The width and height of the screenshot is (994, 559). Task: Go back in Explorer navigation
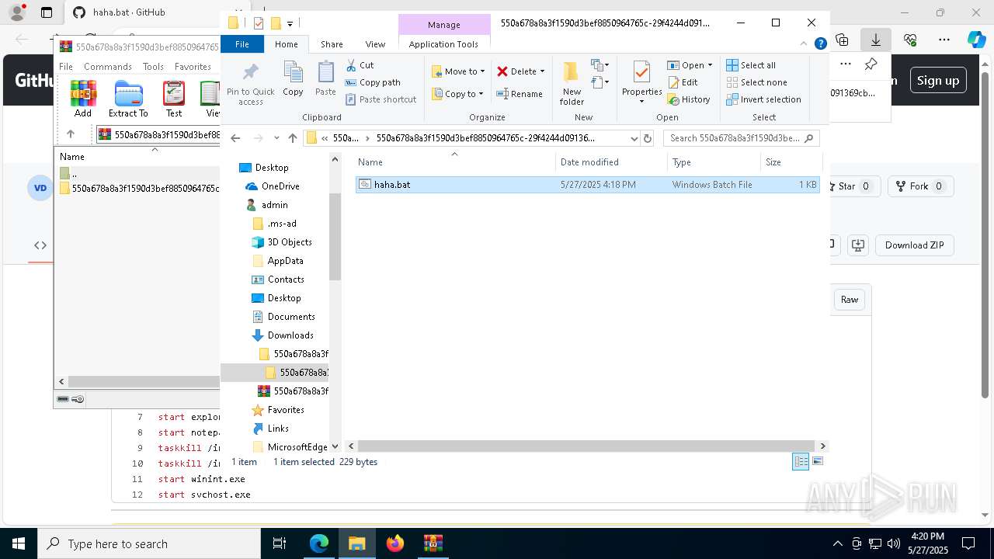235,138
